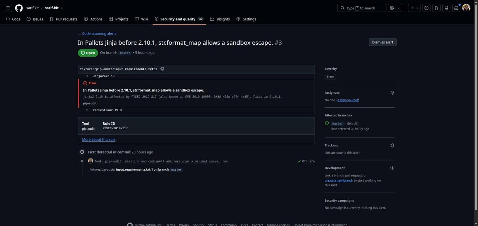Expand the commit message ellipsis button

tap(226, 161)
